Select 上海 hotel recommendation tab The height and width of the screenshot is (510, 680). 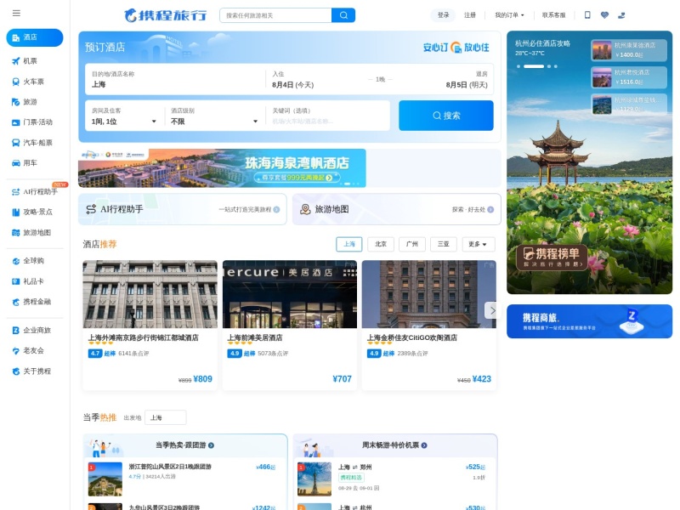(349, 244)
